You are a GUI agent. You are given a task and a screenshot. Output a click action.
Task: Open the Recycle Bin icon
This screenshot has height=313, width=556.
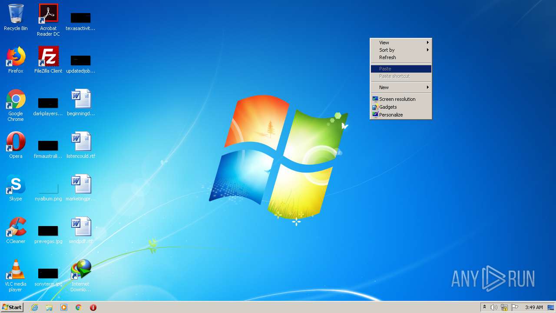[16, 17]
